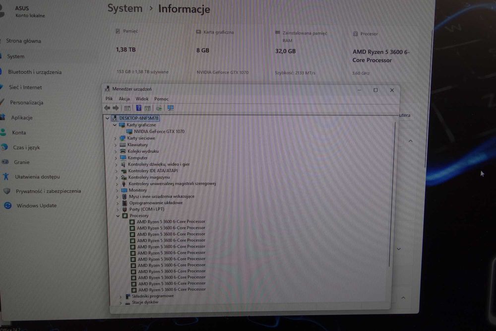
Task: Minimize the Menedżer urządzeń window
Action: (359, 90)
